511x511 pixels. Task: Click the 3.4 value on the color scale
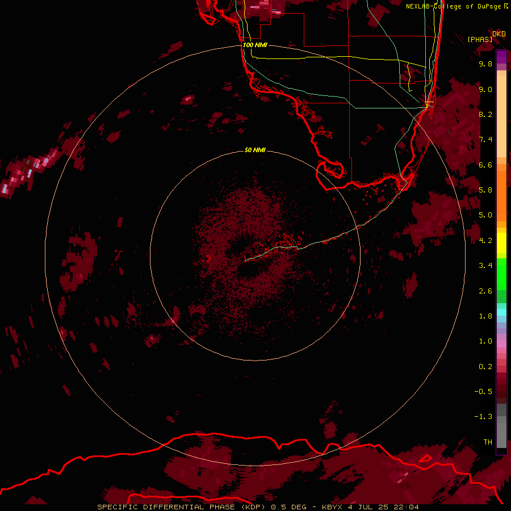485,266
